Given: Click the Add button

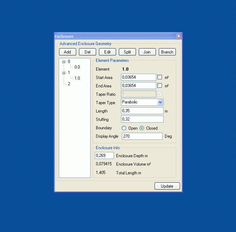Looking at the screenshot, I should pos(67,52).
